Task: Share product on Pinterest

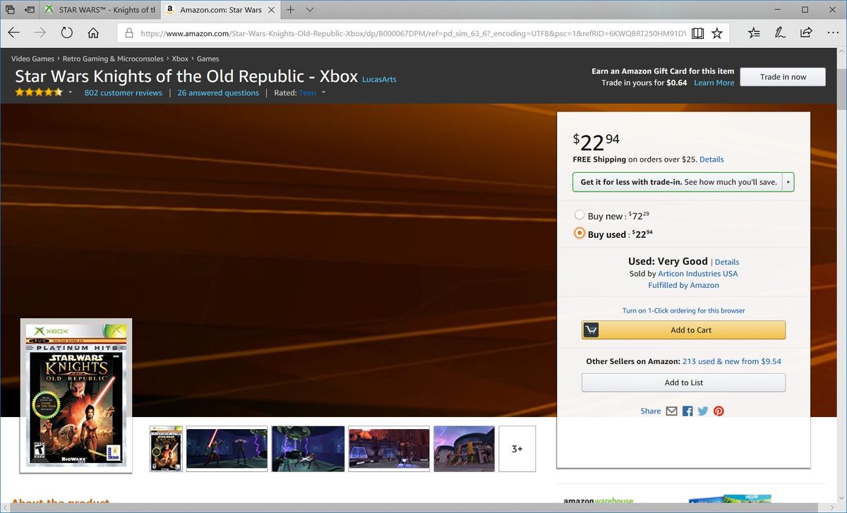Action: point(719,411)
